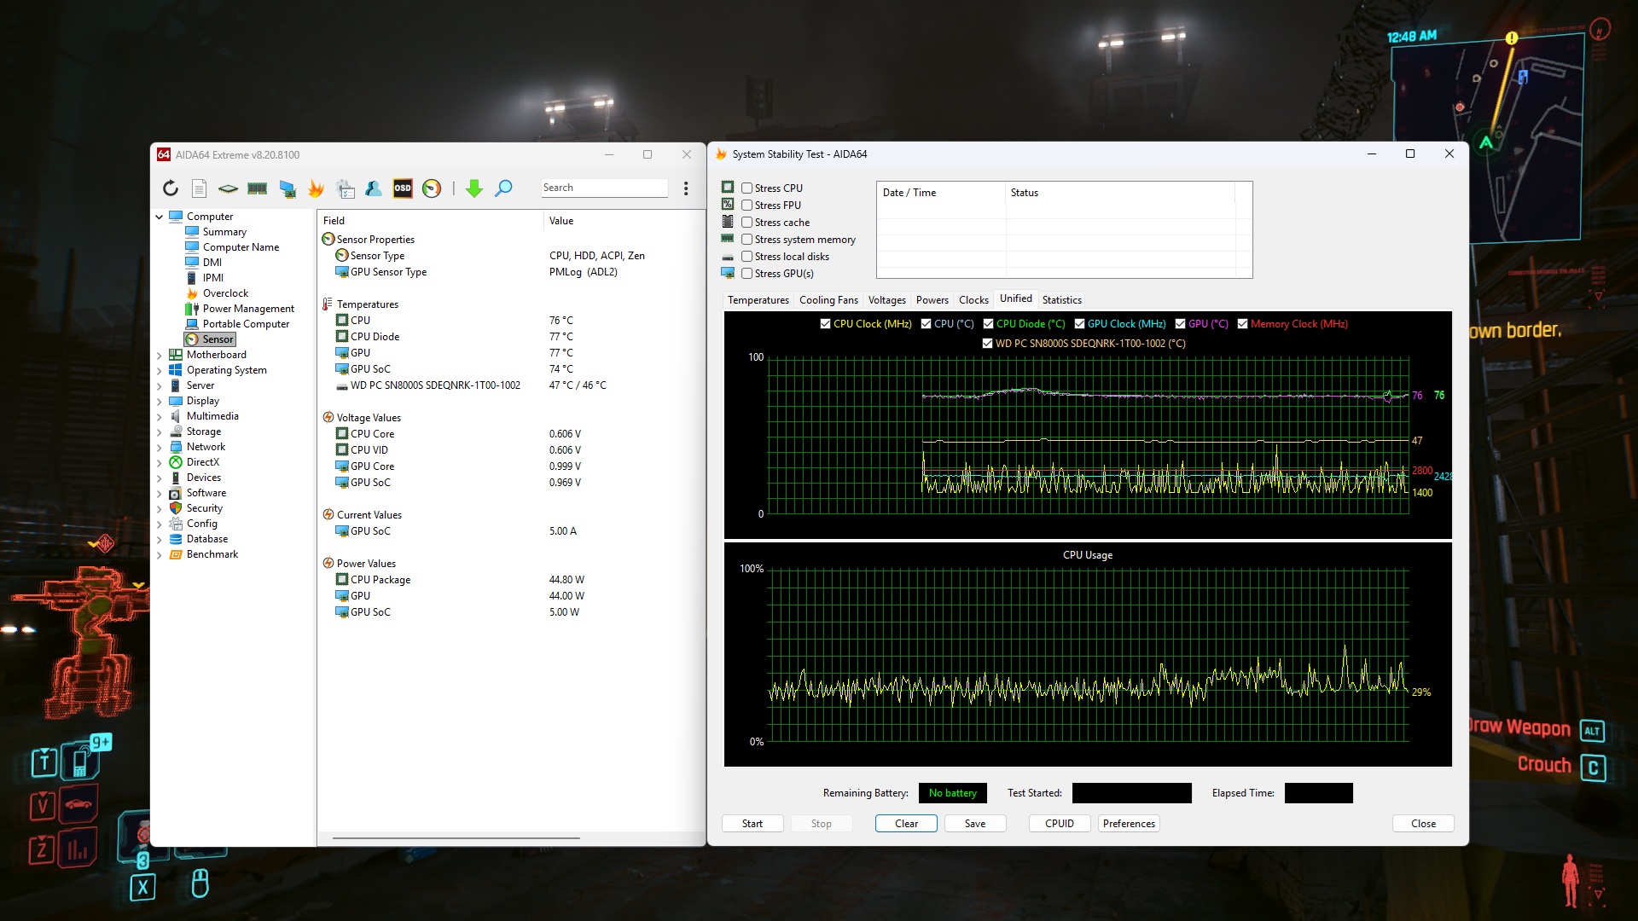Click the green download arrow icon

474,188
